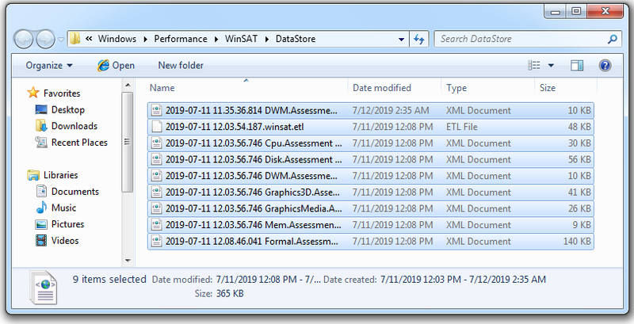Create a New folder
634x324 pixels.
tap(181, 66)
